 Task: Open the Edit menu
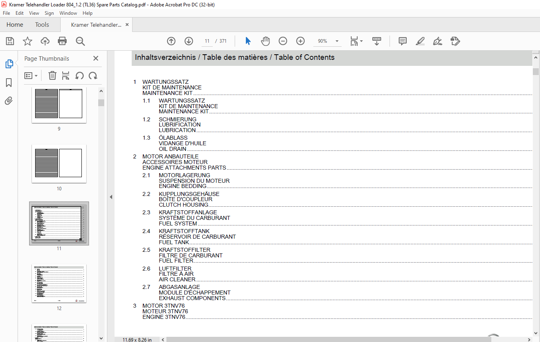[20, 13]
